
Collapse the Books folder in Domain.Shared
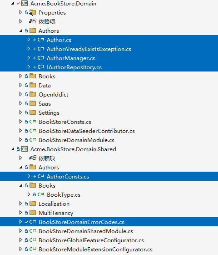click(x=21, y=186)
